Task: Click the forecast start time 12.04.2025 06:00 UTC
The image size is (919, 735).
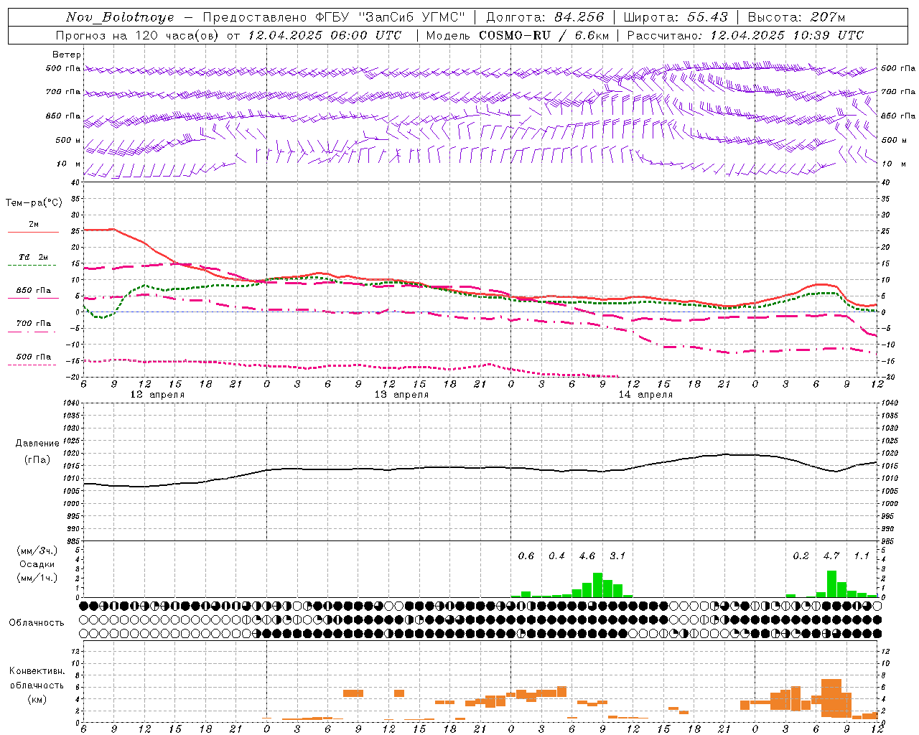Action: (x=325, y=35)
